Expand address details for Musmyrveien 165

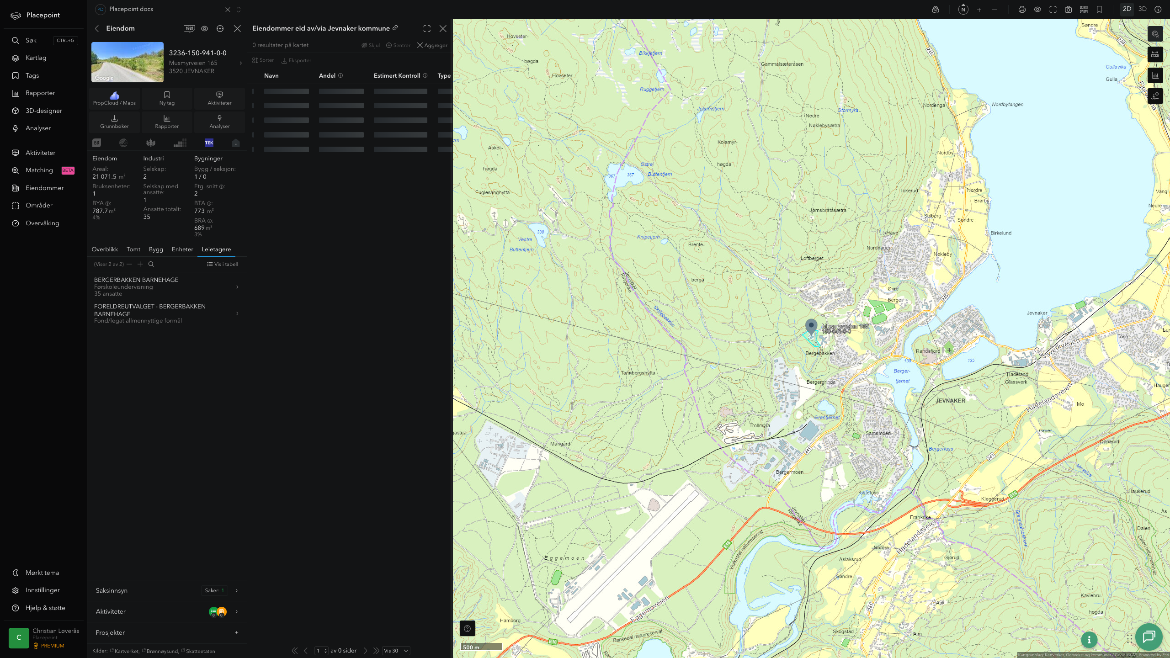click(241, 63)
